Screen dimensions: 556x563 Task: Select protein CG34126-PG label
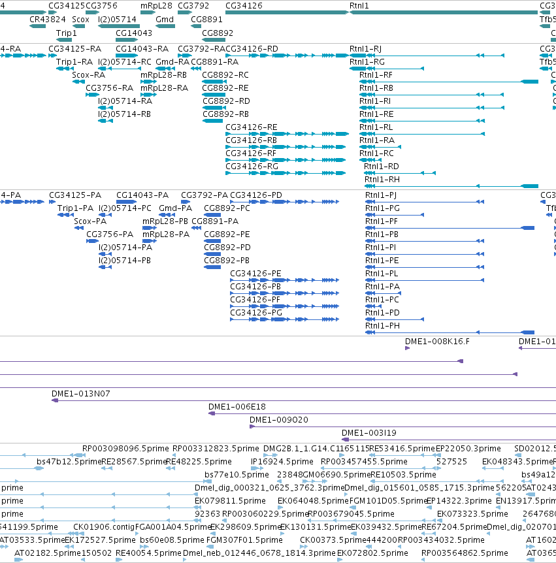tap(255, 313)
